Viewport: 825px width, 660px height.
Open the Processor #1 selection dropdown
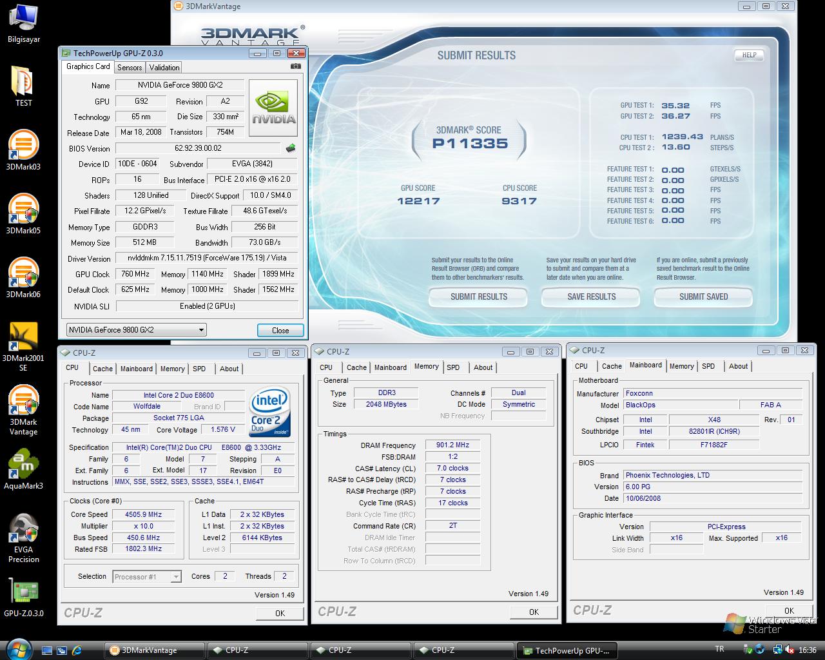click(x=147, y=577)
